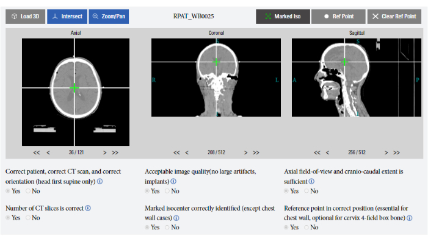Click the Axial slice counter 36 / 121
The height and width of the screenshot is (241, 428).
(76, 153)
